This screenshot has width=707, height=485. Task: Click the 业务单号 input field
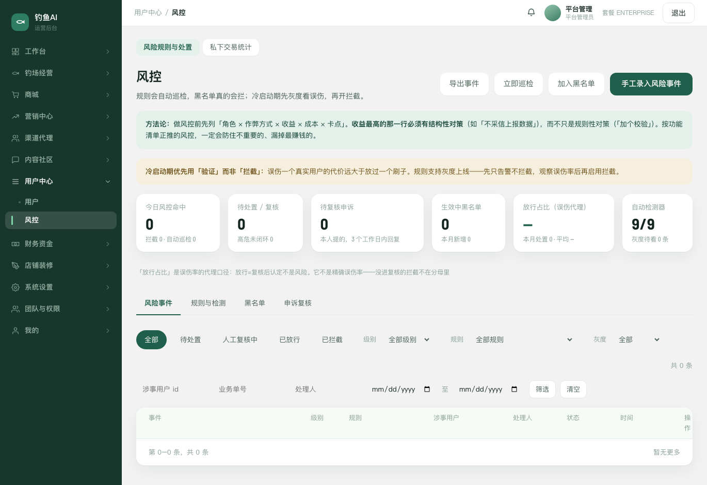249,389
